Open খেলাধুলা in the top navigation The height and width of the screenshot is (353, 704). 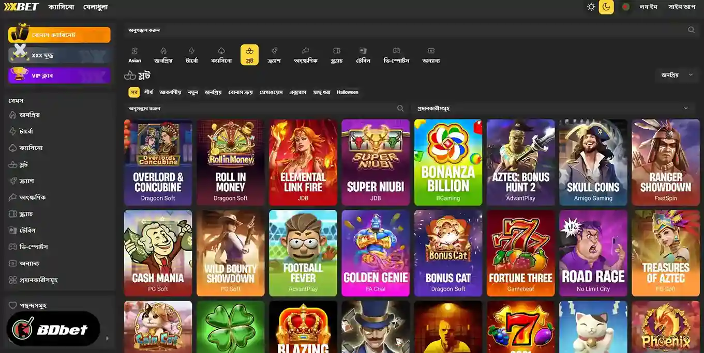pyautogui.click(x=96, y=7)
